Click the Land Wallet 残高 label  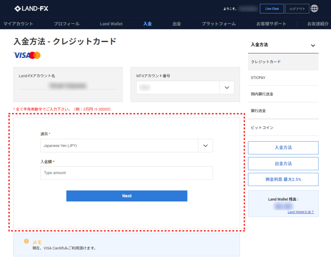coord(283,199)
